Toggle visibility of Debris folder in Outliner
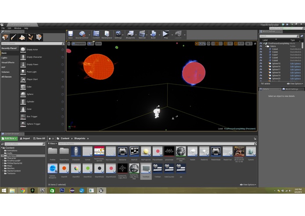 click(x=261, y=46)
